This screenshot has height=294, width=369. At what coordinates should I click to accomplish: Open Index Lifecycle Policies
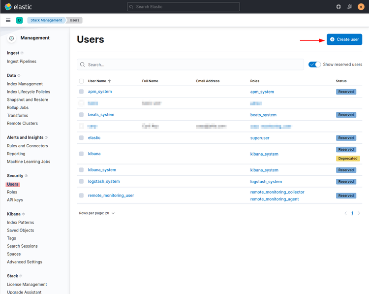pos(29,92)
